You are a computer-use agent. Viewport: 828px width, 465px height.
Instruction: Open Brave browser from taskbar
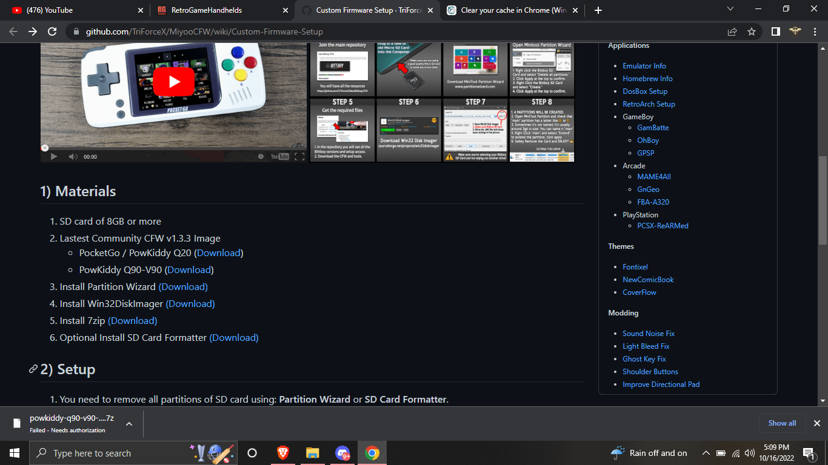tap(282, 453)
